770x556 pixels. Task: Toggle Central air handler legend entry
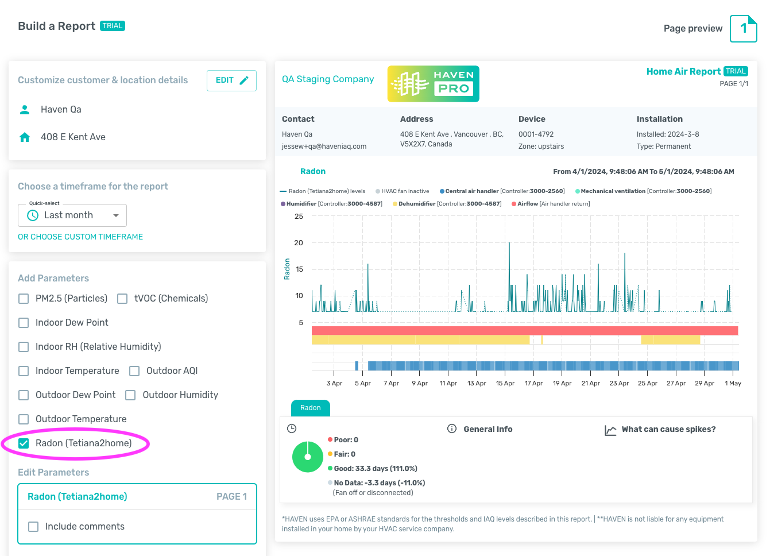tap(502, 191)
